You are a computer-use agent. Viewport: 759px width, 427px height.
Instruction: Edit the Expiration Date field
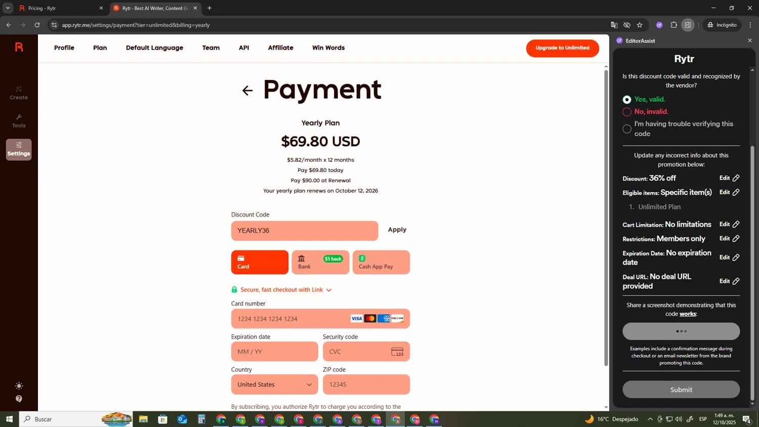[x=730, y=258]
